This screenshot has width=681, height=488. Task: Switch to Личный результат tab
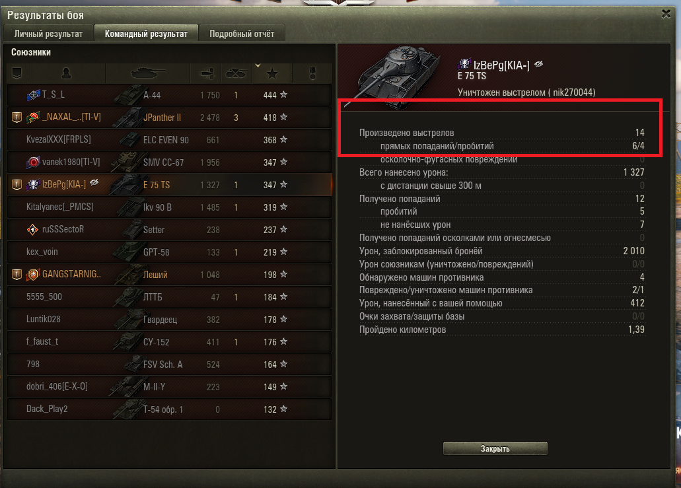(48, 34)
